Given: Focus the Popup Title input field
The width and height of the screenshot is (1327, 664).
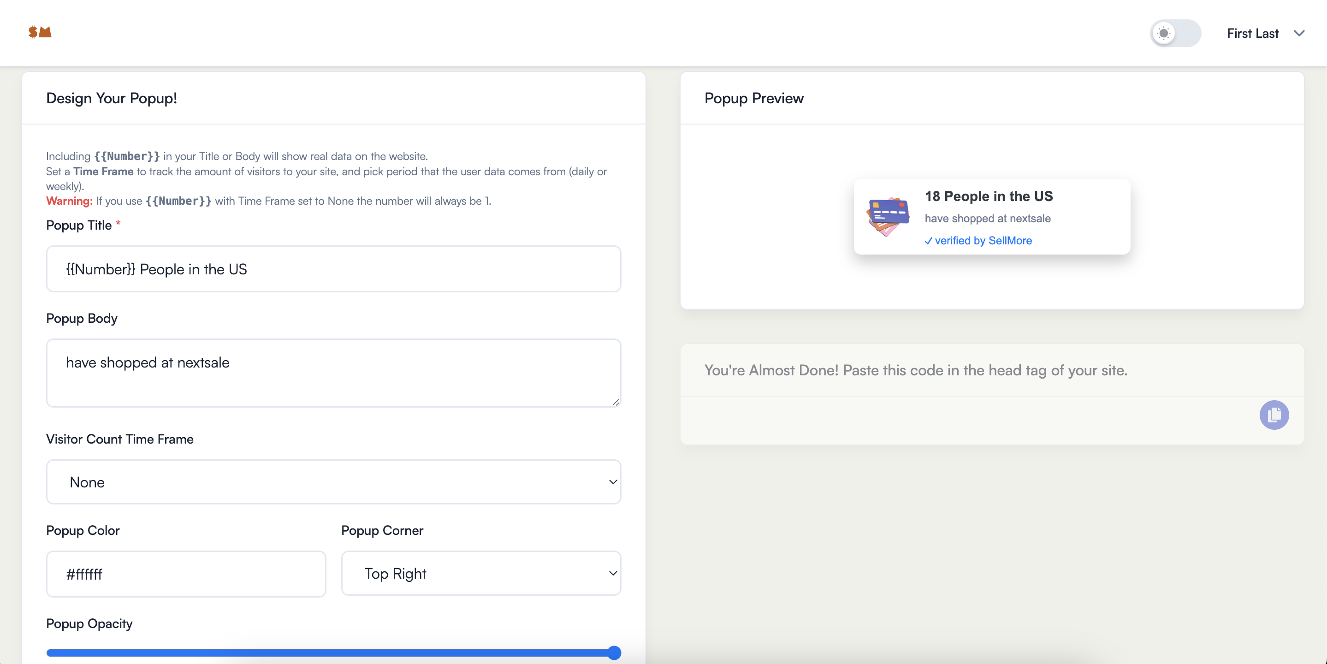Looking at the screenshot, I should [333, 269].
